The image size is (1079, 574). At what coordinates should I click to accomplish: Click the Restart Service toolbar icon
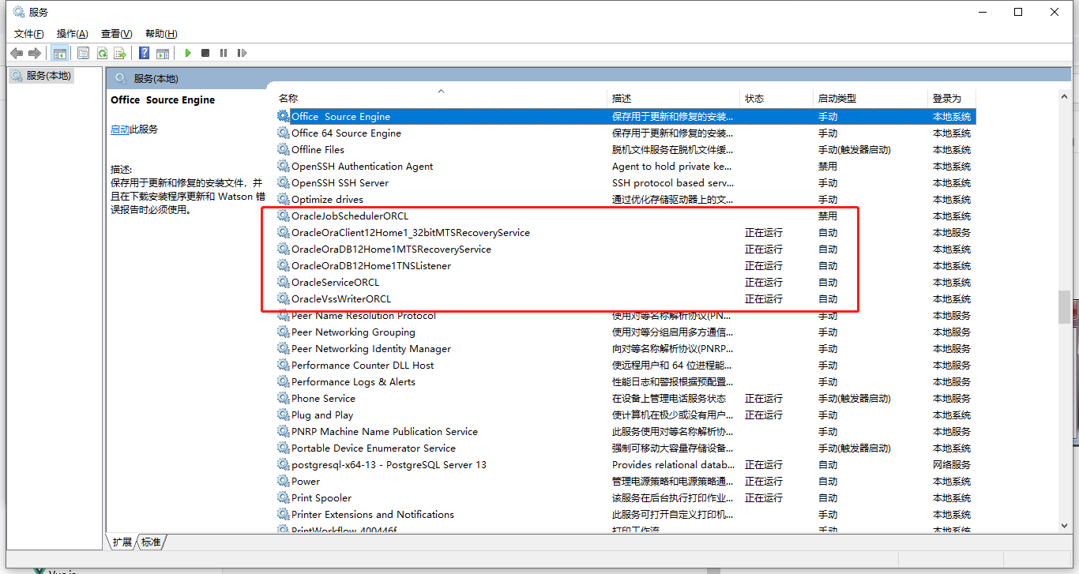242,53
